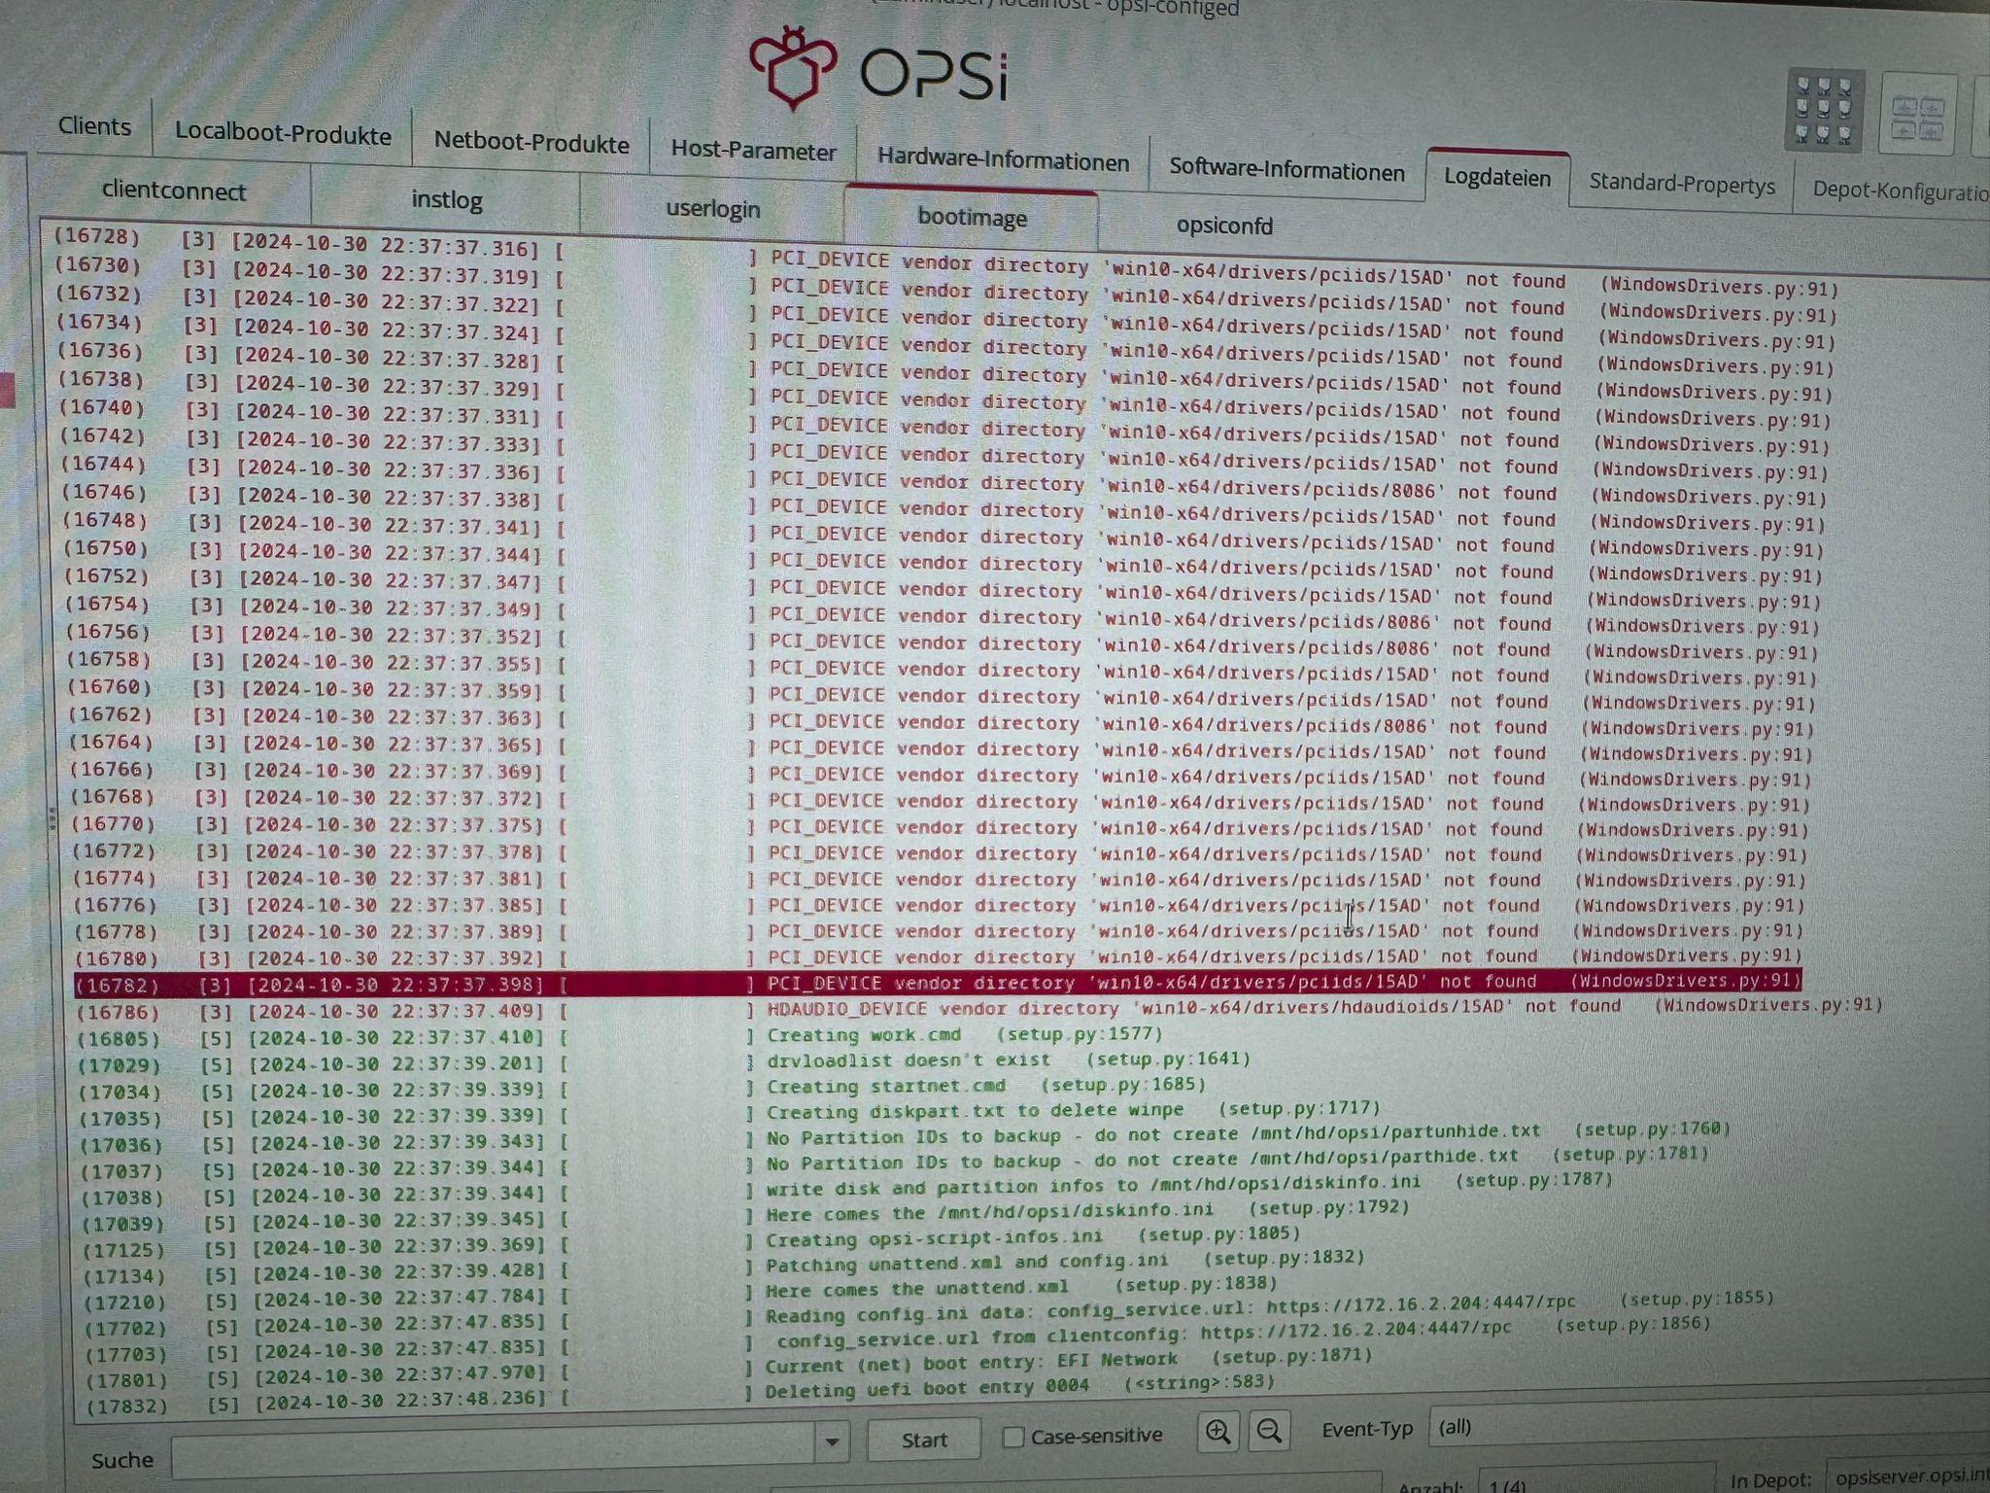
Task: Open Standard-Propertys tab
Action: (x=1681, y=184)
